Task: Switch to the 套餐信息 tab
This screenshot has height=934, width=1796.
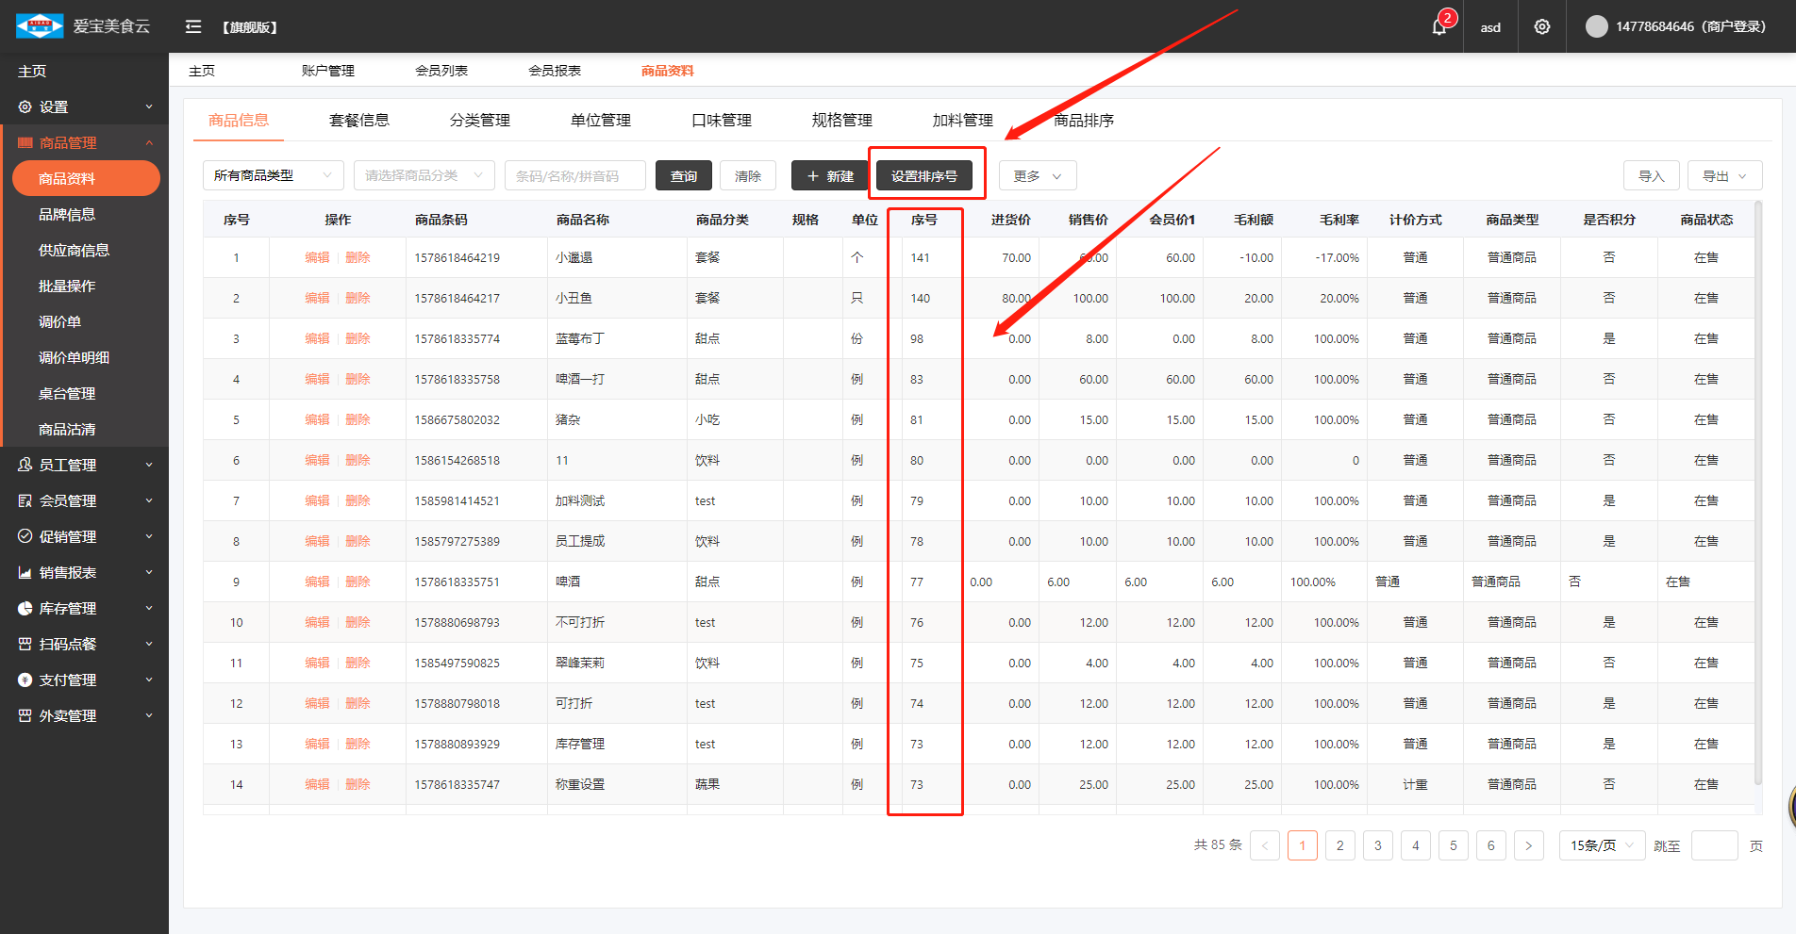Action: point(358,121)
